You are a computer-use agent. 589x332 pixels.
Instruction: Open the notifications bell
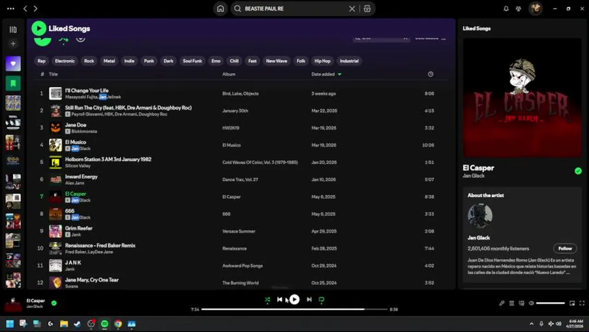point(506,9)
